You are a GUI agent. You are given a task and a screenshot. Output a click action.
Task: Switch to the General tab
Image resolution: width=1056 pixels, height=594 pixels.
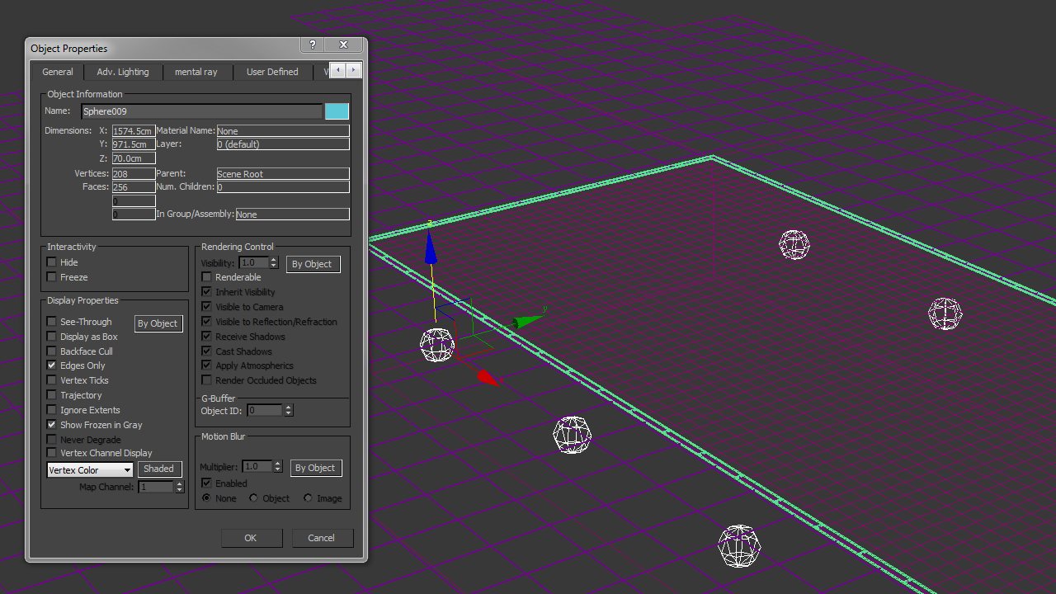(x=58, y=72)
